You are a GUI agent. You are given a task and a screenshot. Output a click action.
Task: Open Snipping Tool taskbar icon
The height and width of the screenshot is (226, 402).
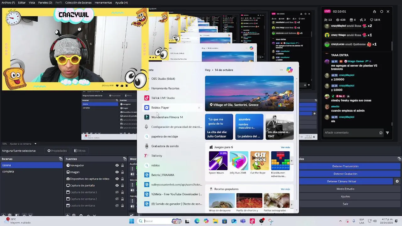[x=271, y=221]
